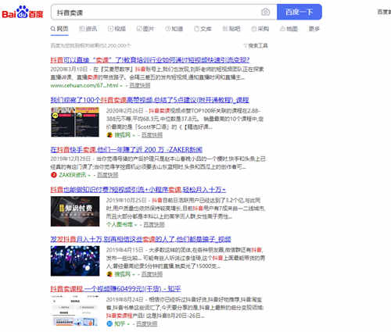Click the thumbnail of the 知乎 result

[75, 311]
